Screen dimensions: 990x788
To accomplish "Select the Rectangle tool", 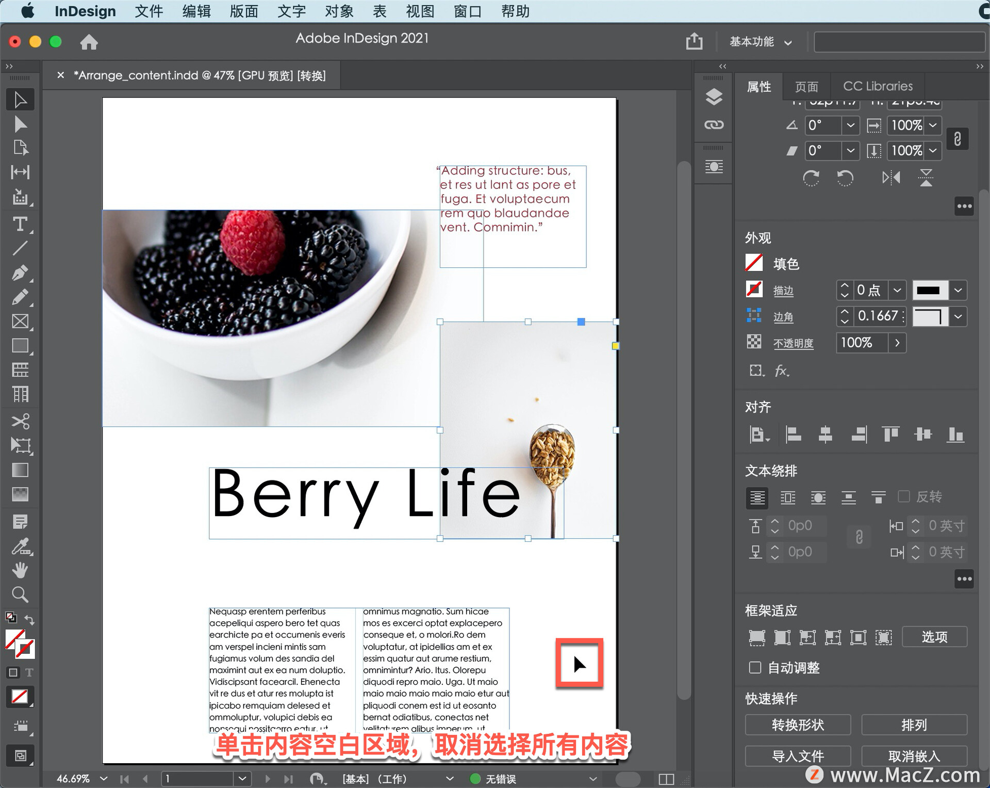I will click(20, 346).
